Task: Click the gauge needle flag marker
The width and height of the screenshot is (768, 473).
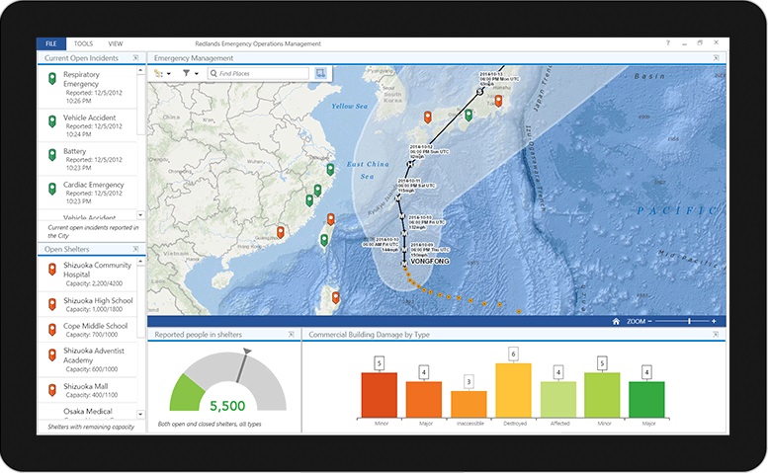Action: [x=247, y=351]
